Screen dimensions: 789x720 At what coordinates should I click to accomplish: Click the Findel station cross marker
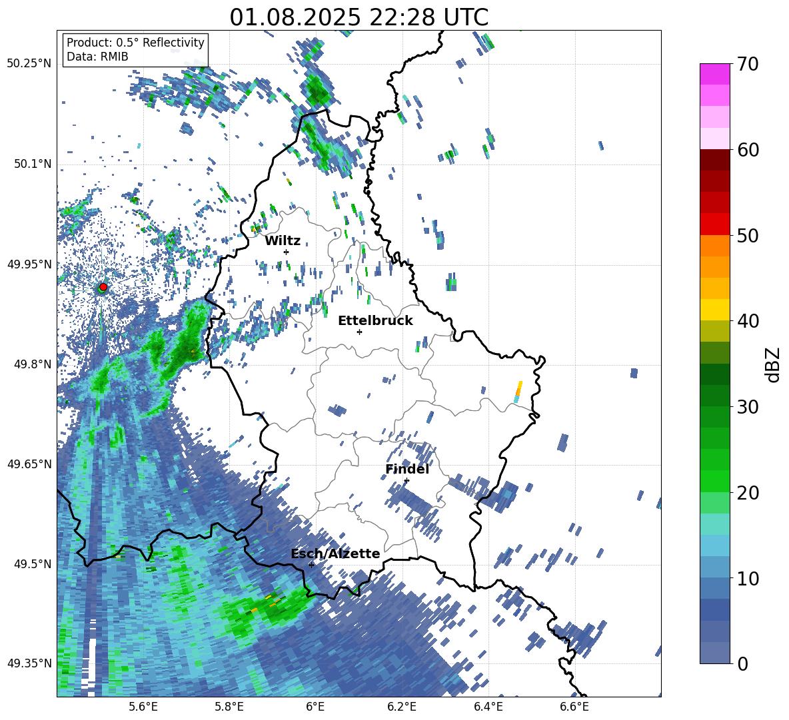406,481
